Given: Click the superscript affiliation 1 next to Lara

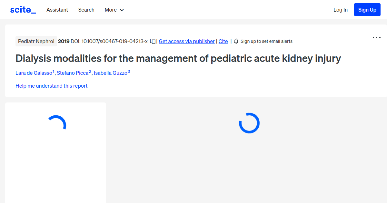Looking at the screenshot, I should (x=54, y=71).
